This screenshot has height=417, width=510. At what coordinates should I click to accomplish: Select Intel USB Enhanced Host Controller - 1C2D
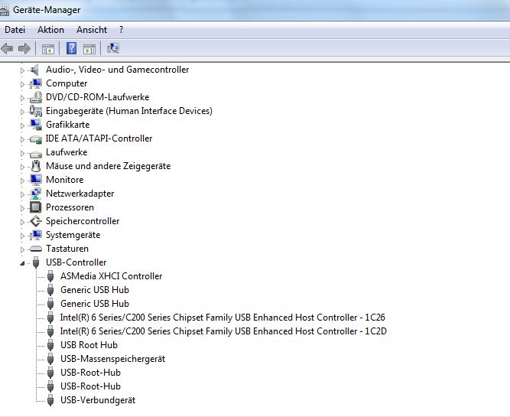pos(223,331)
